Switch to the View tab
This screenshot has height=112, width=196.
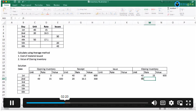[65, 5]
